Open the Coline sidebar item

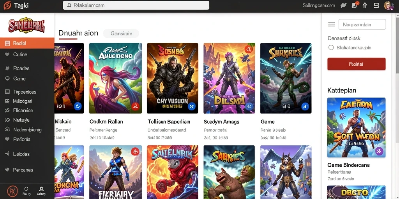point(27,54)
